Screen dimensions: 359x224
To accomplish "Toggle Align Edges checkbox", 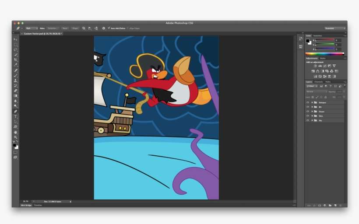I will tap(128, 28).
